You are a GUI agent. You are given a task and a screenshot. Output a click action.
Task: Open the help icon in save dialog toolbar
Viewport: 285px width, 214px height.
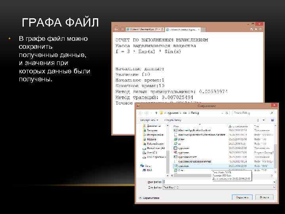click(x=272, y=120)
